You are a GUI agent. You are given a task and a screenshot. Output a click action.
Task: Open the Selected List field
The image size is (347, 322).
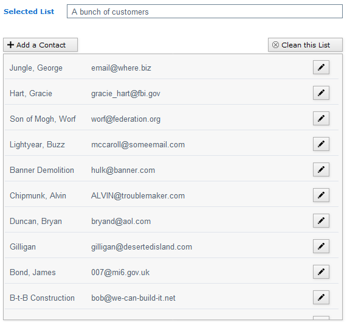205,12
